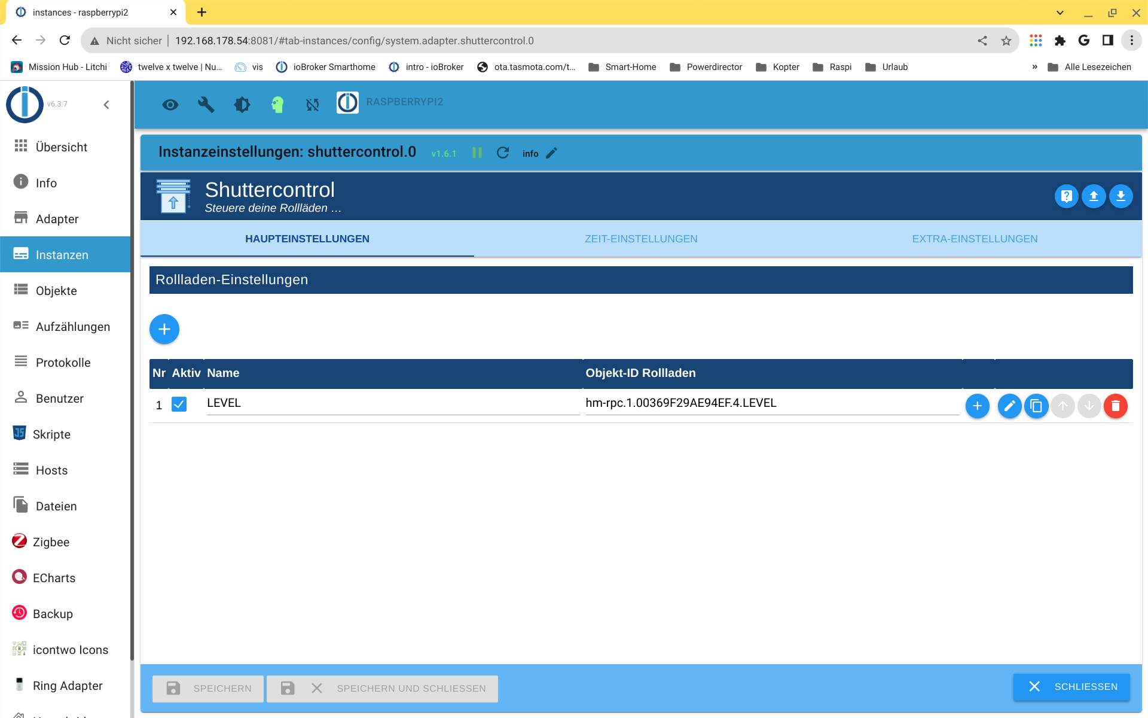Toggle expert mode head icon
This screenshot has width=1148, height=718.
point(277,105)
